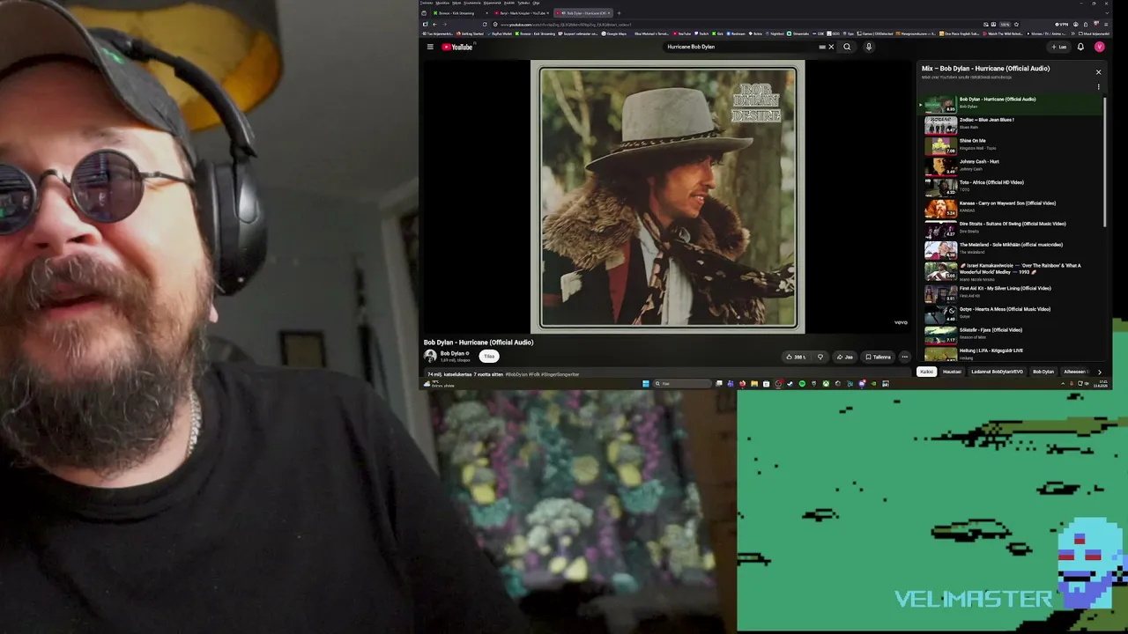This screenshot has height=634, width=1128.
Task: Close the Mix playlist panel
Action: click(1098, 72)
